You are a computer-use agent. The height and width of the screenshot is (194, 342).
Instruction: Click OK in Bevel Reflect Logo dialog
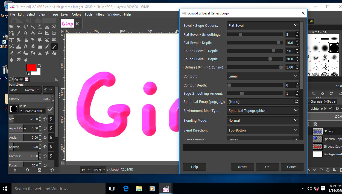pos(267,167)
